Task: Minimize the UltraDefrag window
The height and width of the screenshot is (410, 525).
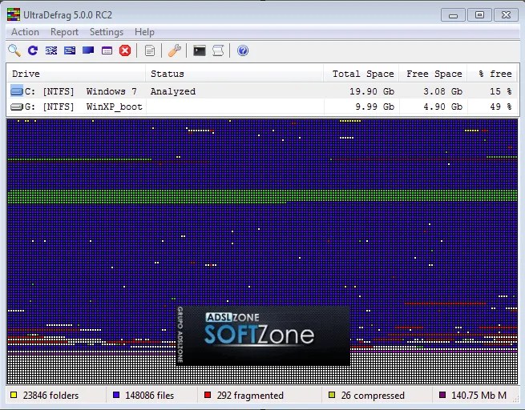Action: [x=453, y=15]
